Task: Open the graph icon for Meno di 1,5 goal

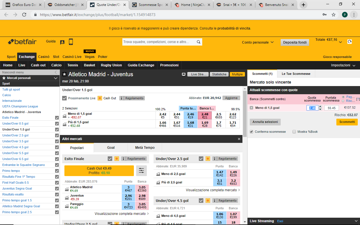Action: (x=65, y=116)
